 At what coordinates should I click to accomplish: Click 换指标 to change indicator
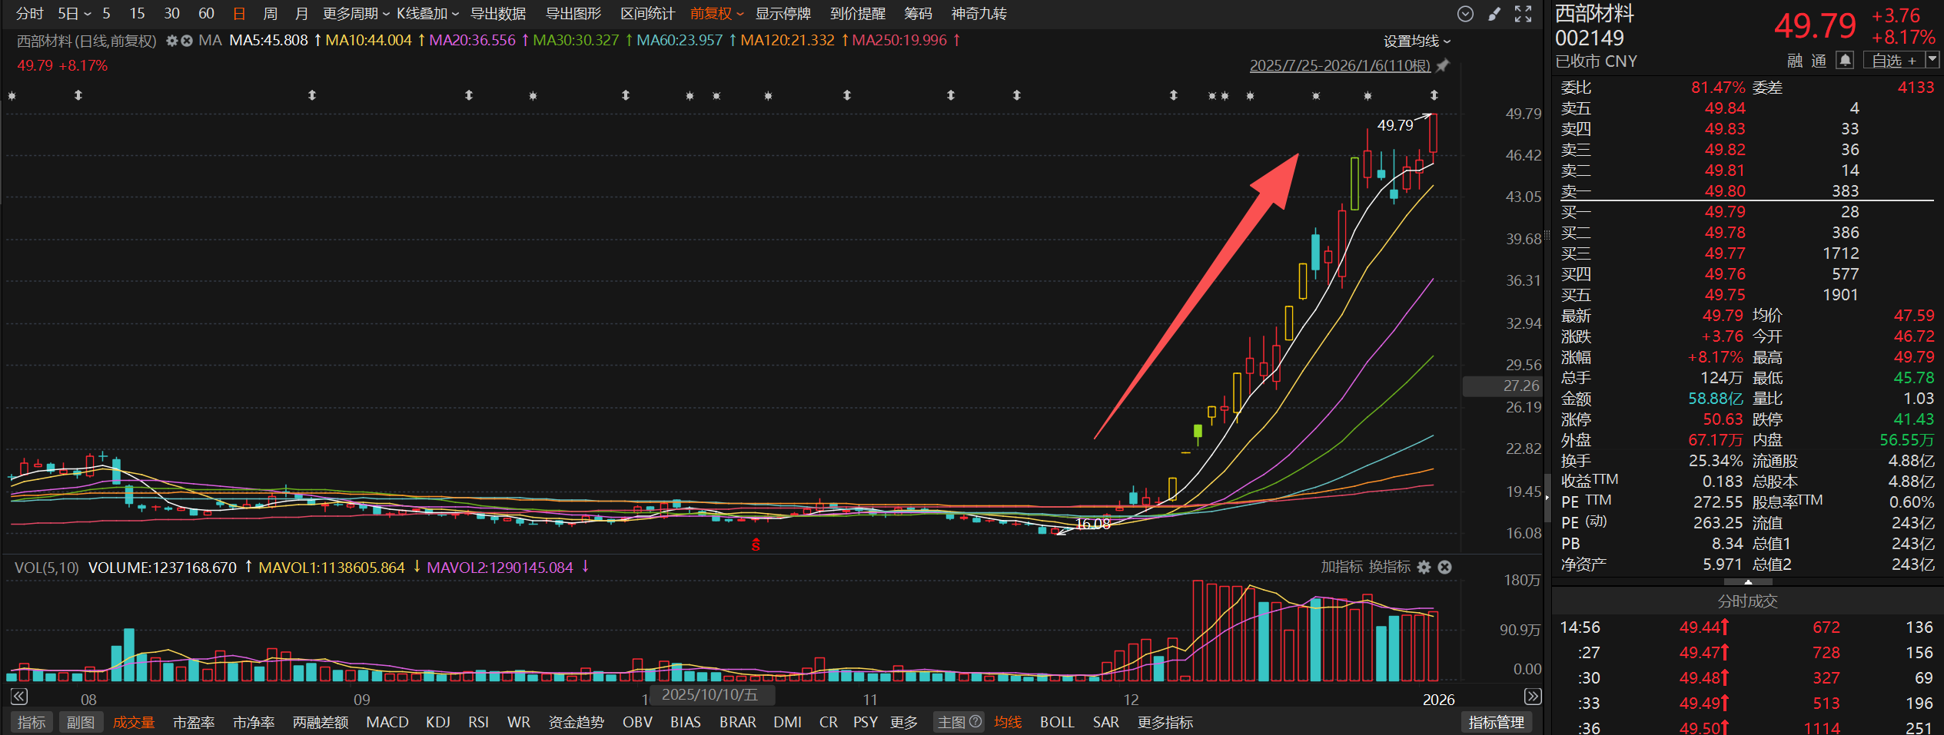(x=1390, y=567)
